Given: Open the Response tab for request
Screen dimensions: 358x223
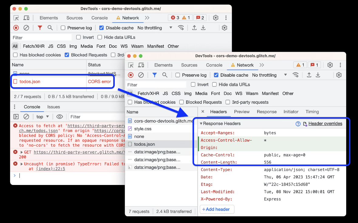Looking at the screenshot, I should (267, 112).
